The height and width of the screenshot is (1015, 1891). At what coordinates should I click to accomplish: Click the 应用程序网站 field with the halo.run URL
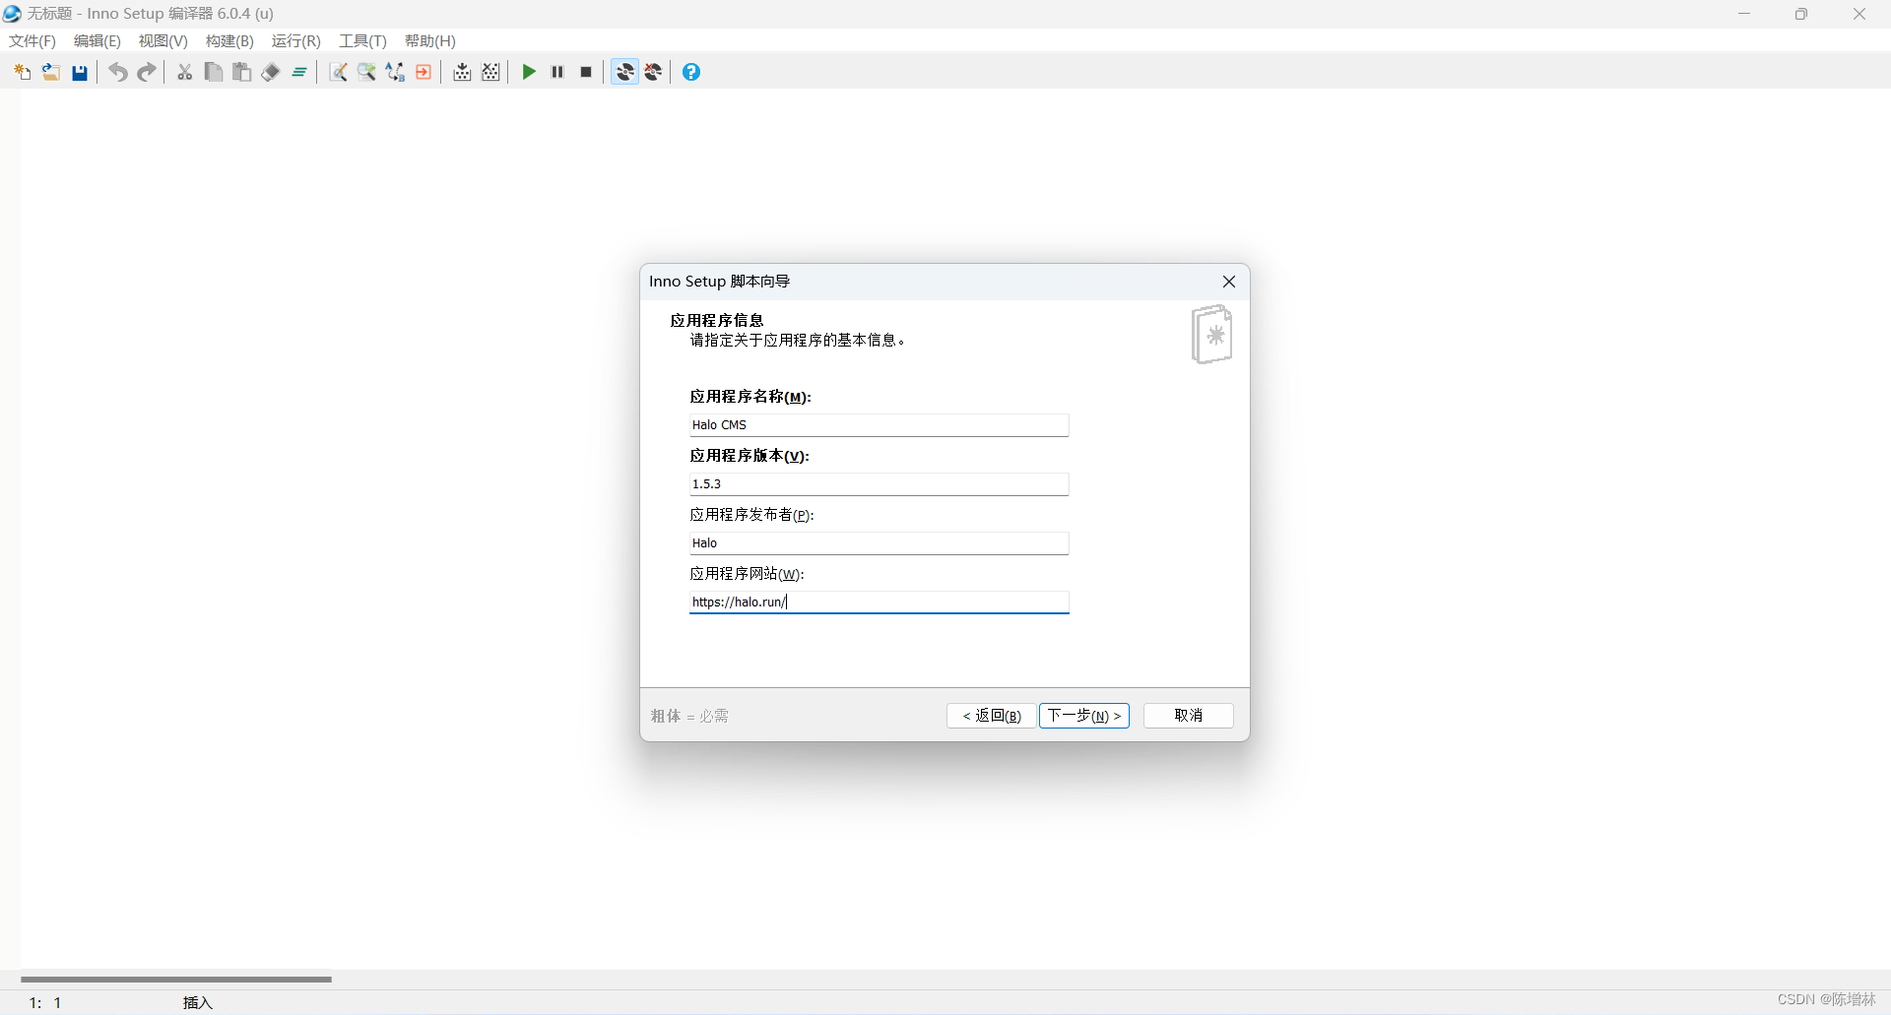click(x=879, y=603)
